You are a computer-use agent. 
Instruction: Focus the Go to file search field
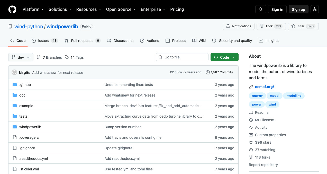(182, 57)
